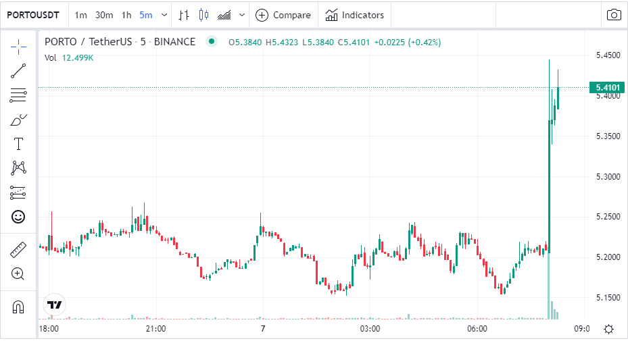Open the emoji icons tool
This screenshot has height=341, width=628.
[x=18, y=217]
